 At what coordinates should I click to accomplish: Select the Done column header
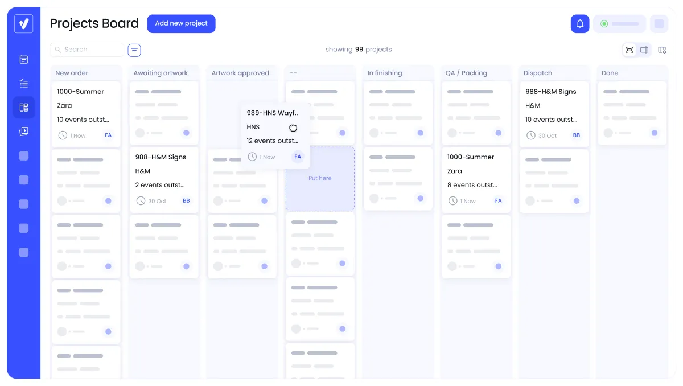(610, 73)
